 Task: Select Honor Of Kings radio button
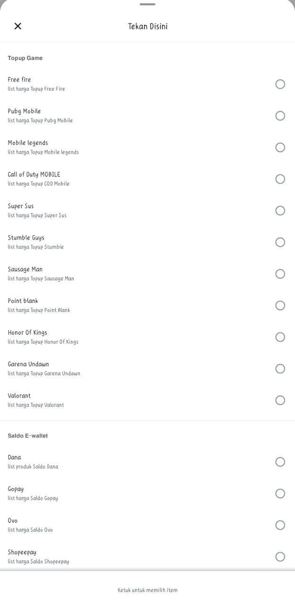tap(280, 337)
